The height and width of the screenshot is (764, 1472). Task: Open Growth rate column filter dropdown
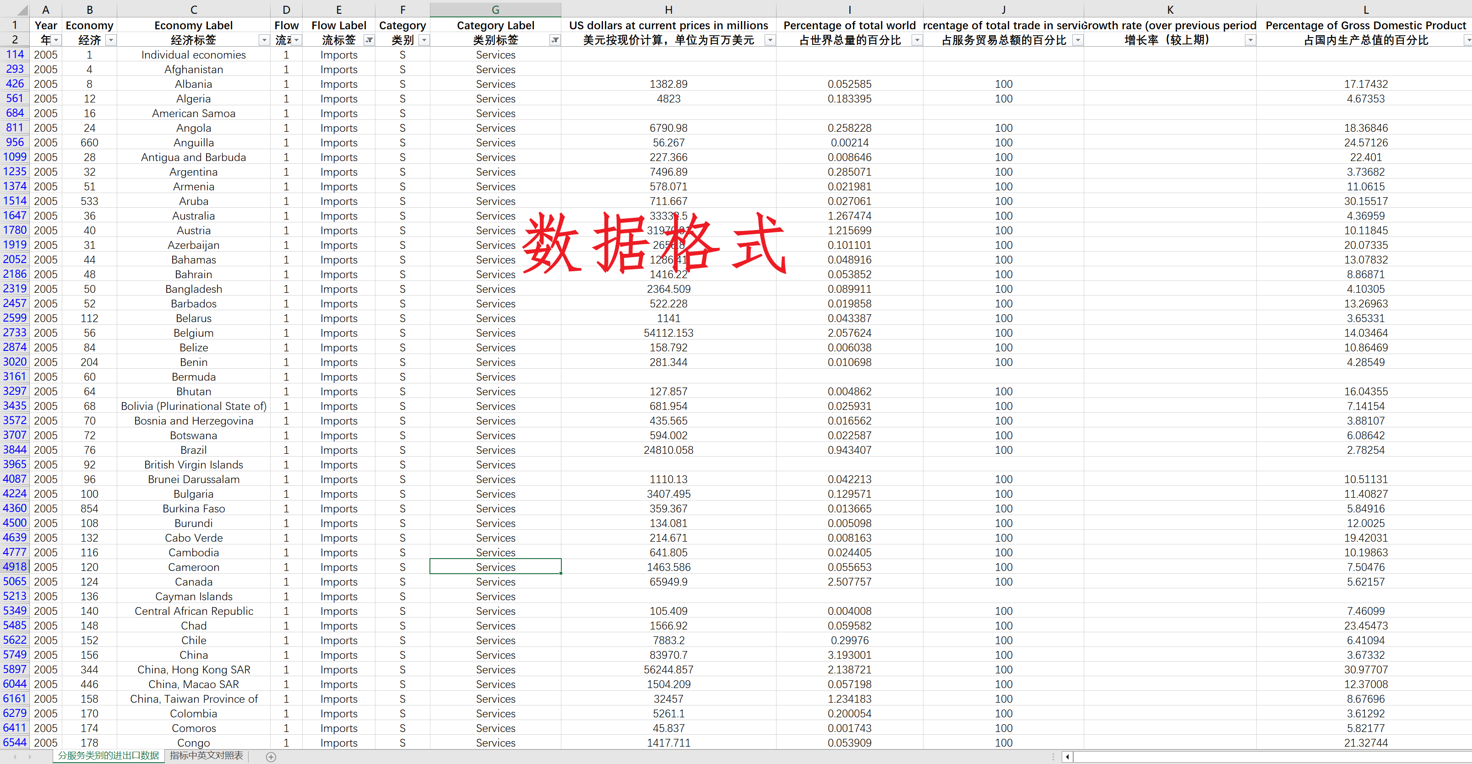(1250, 40)
